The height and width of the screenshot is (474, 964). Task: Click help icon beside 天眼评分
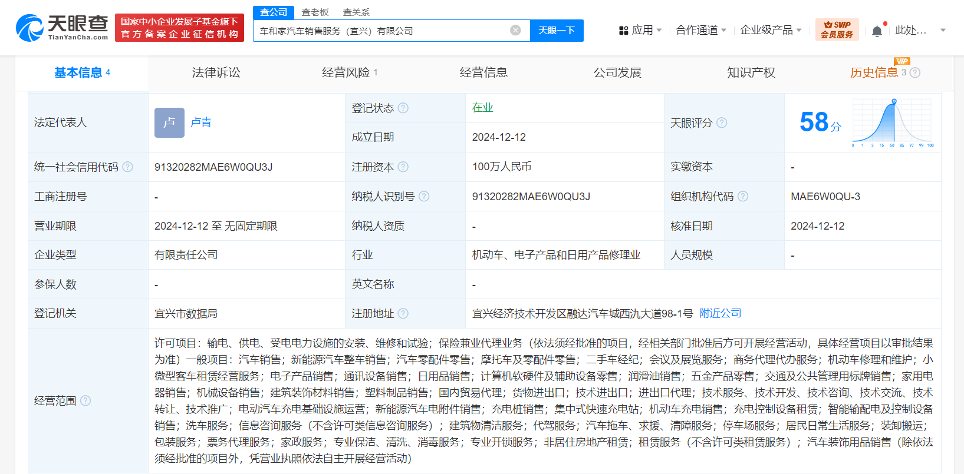pos(722,123)
